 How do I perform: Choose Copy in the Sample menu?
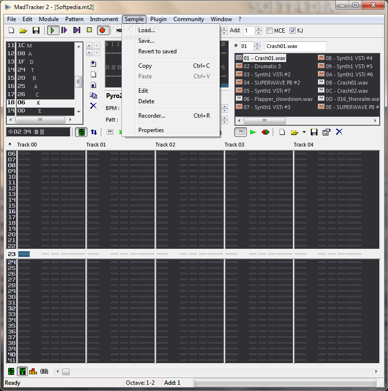171,66
